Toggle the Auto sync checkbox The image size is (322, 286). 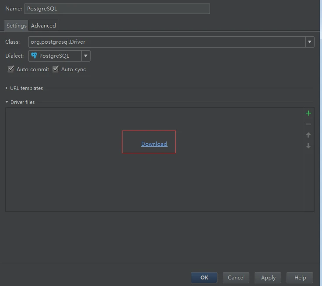pyautogui.click(x=56, y=69)
